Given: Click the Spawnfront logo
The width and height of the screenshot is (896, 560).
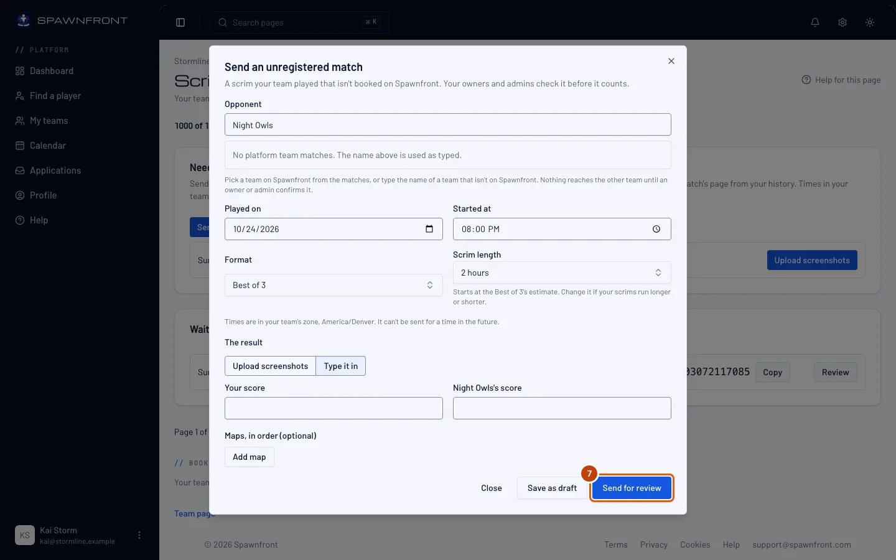Looking at the screenshot, I should click(72, 21).
